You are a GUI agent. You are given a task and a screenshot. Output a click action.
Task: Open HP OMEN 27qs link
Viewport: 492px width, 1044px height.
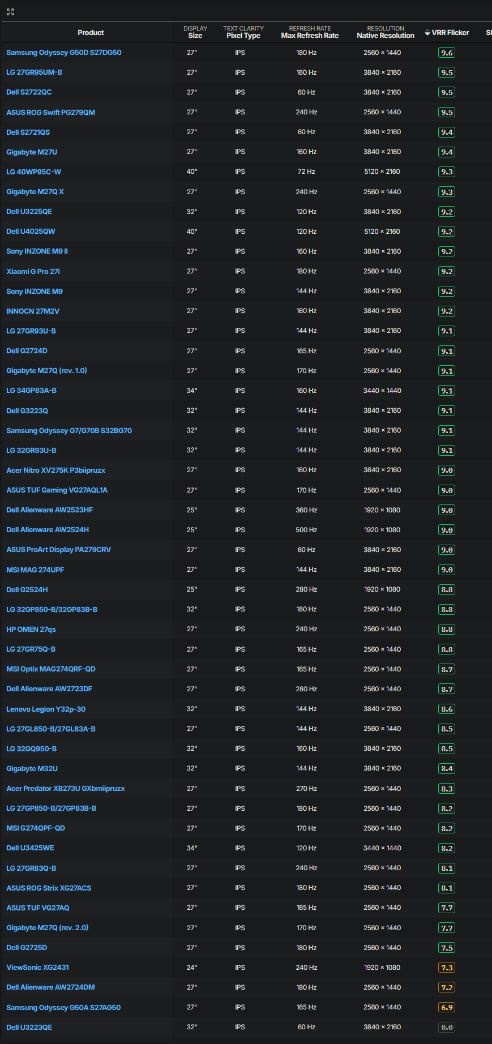31,629
